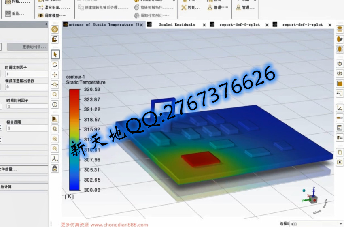Click the fit-to-window zoom icon
This screenshot has height=227, width=344.
tap(55, 129)
